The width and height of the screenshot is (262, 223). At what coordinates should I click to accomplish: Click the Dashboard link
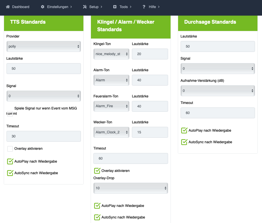click(x=21, y=7)
